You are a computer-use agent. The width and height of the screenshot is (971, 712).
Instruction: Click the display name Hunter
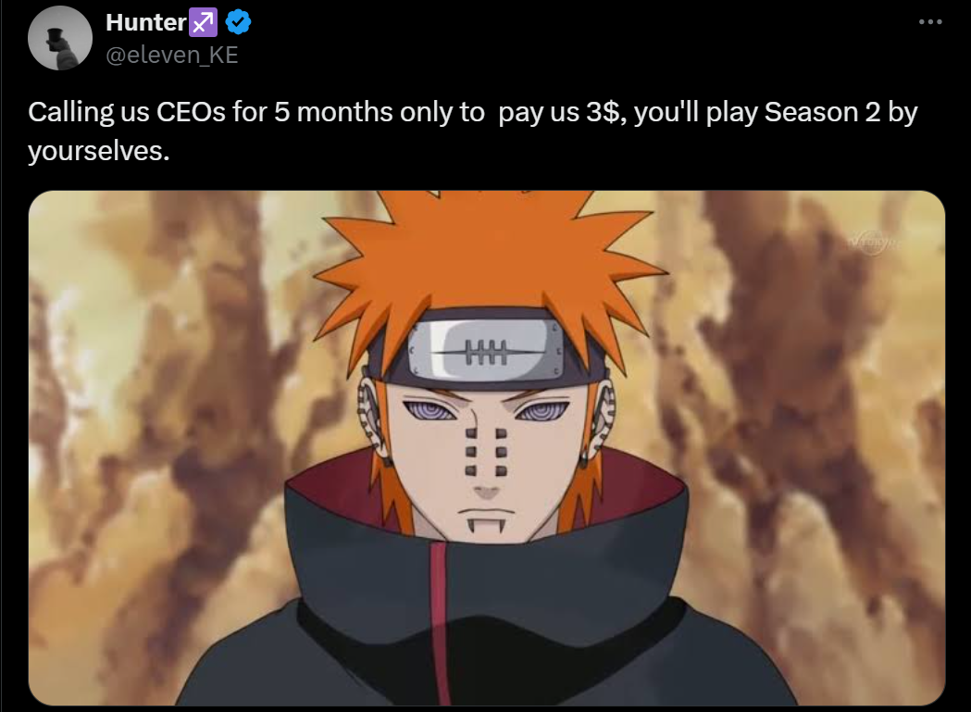[x=146, y=23]
